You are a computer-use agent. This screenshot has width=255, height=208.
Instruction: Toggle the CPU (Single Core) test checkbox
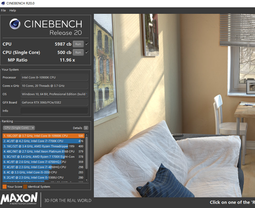click(87, 52)
